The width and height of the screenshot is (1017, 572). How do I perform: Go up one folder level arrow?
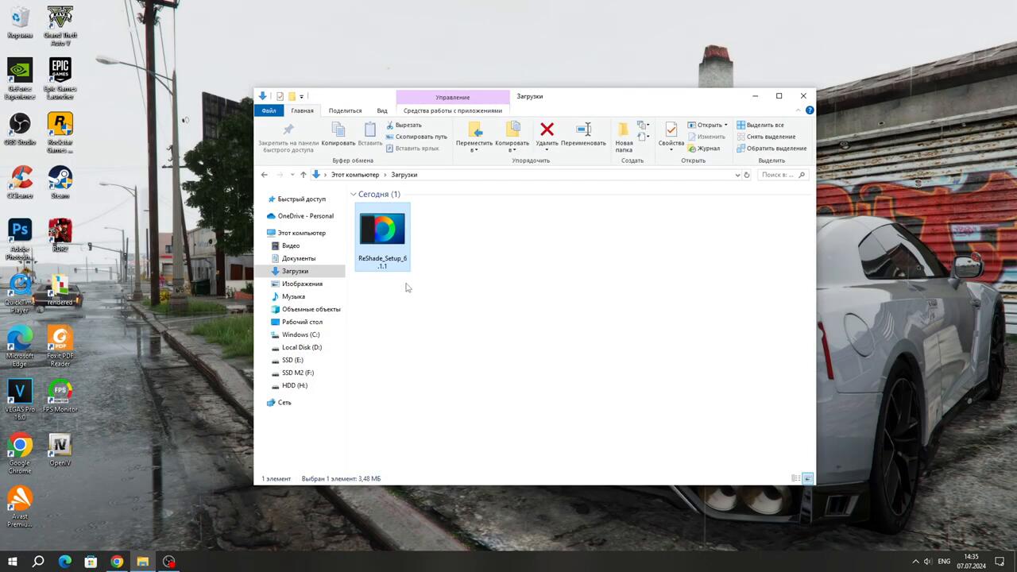click(x=303, y=175)
